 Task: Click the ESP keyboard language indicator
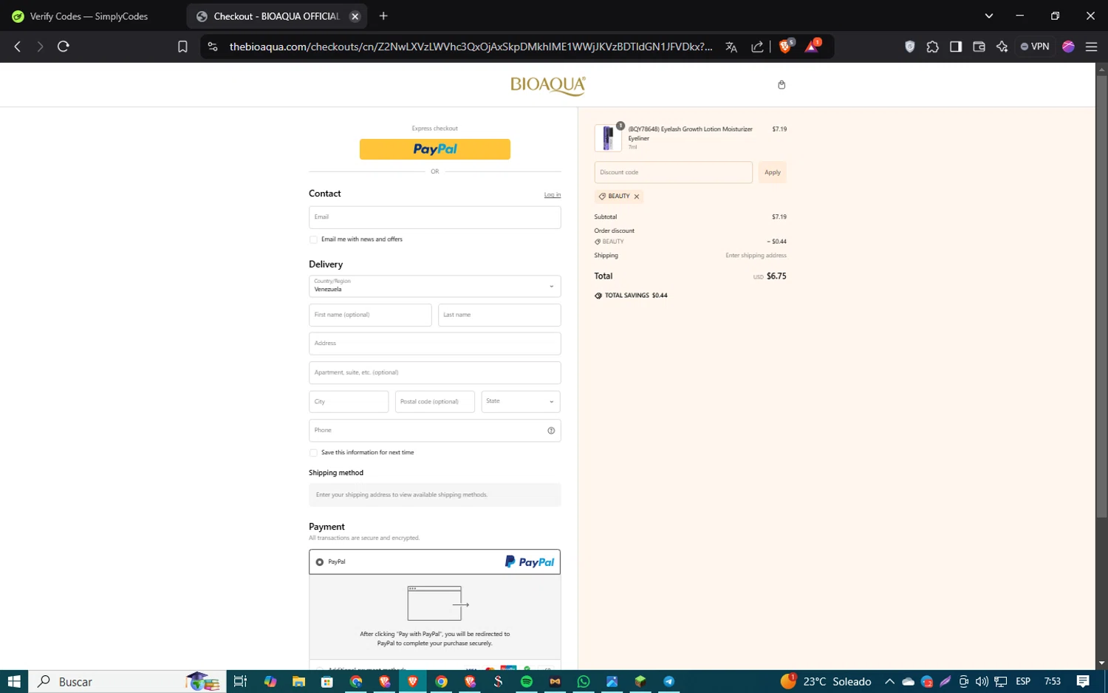[1023, 681]
